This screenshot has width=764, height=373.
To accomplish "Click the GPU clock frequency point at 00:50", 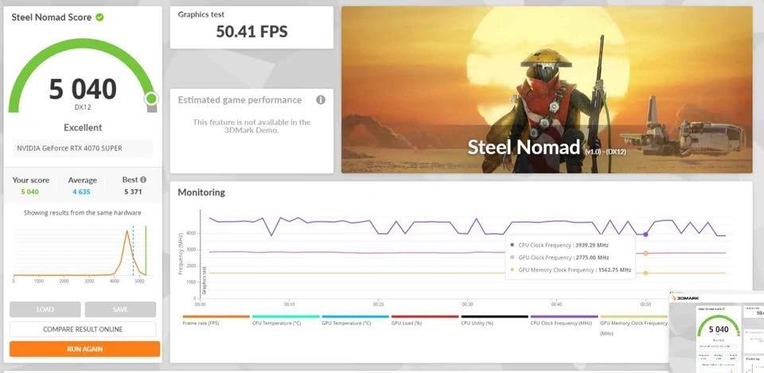I will point(645,253).
